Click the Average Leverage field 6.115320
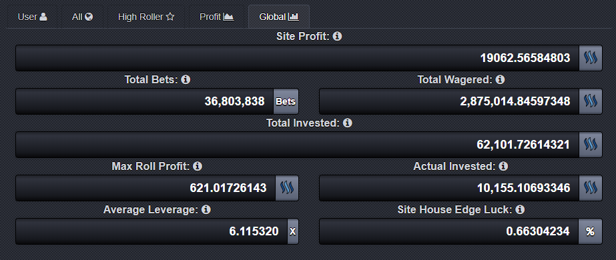 (x=151, y=231)
